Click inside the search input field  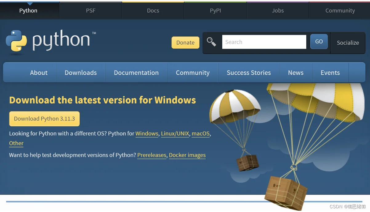[264, 42]
